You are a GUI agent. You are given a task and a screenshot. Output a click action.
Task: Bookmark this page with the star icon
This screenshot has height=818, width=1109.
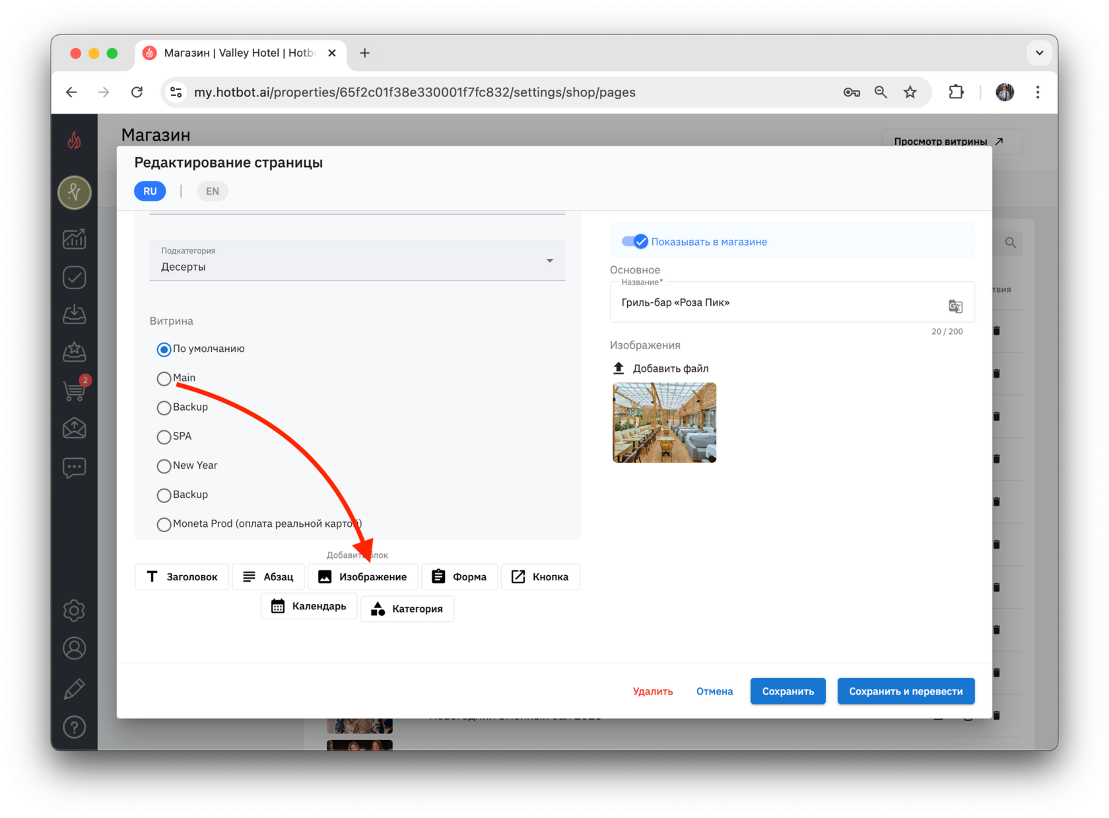[x=910, y=92]
